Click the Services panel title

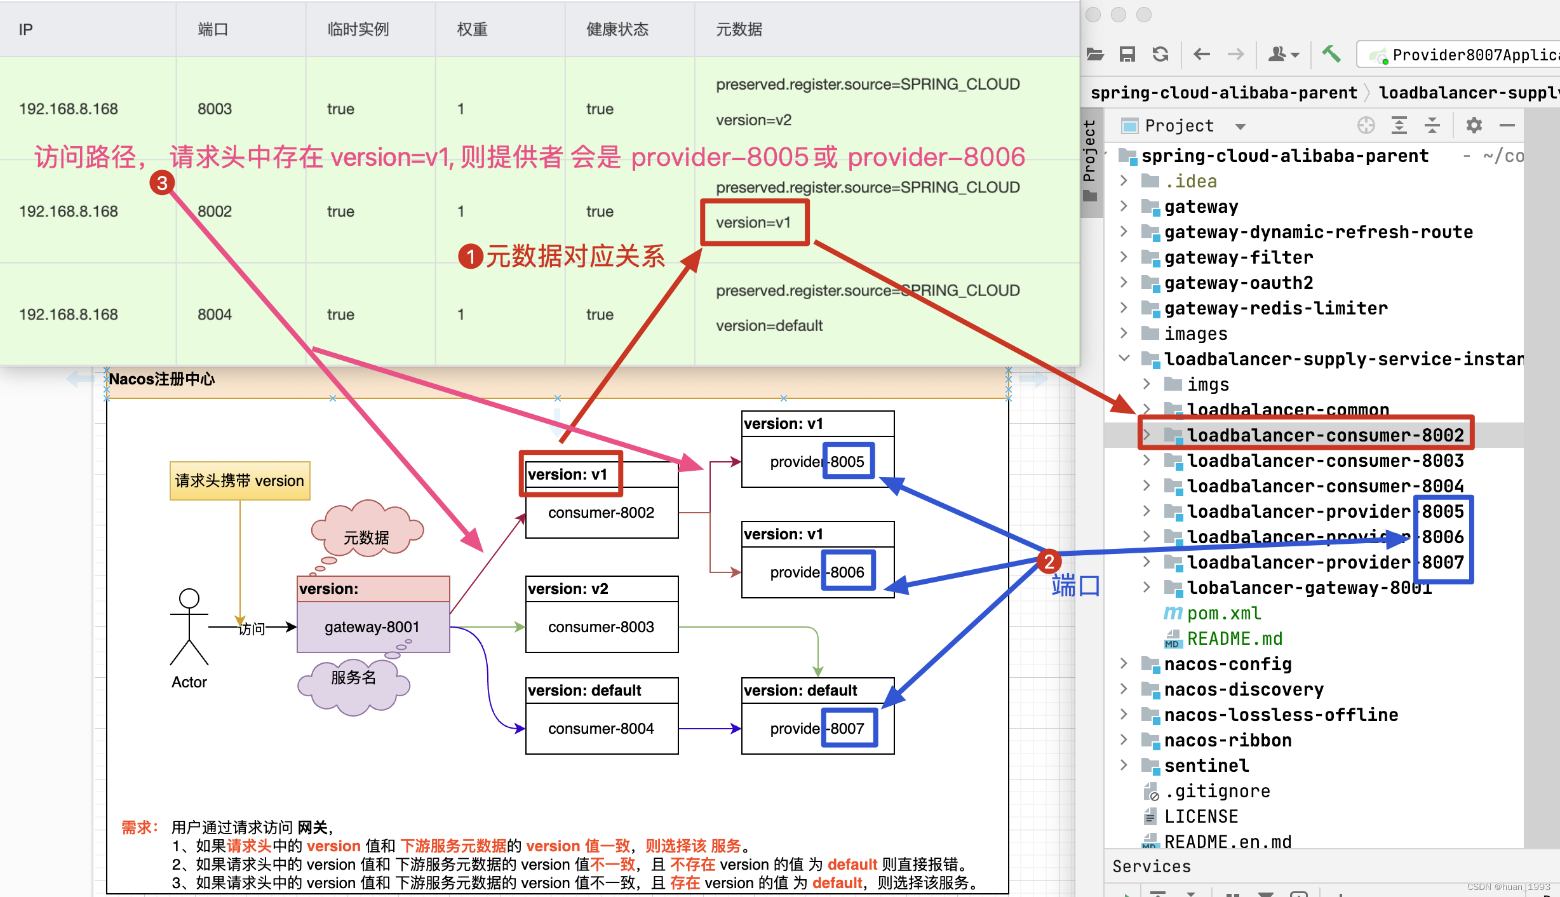1152,867
